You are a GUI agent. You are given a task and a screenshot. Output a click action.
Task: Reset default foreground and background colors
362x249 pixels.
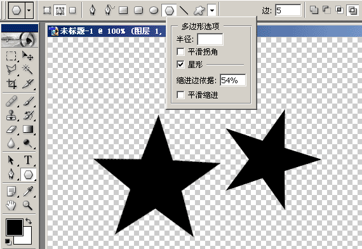[x=8, y=241]
